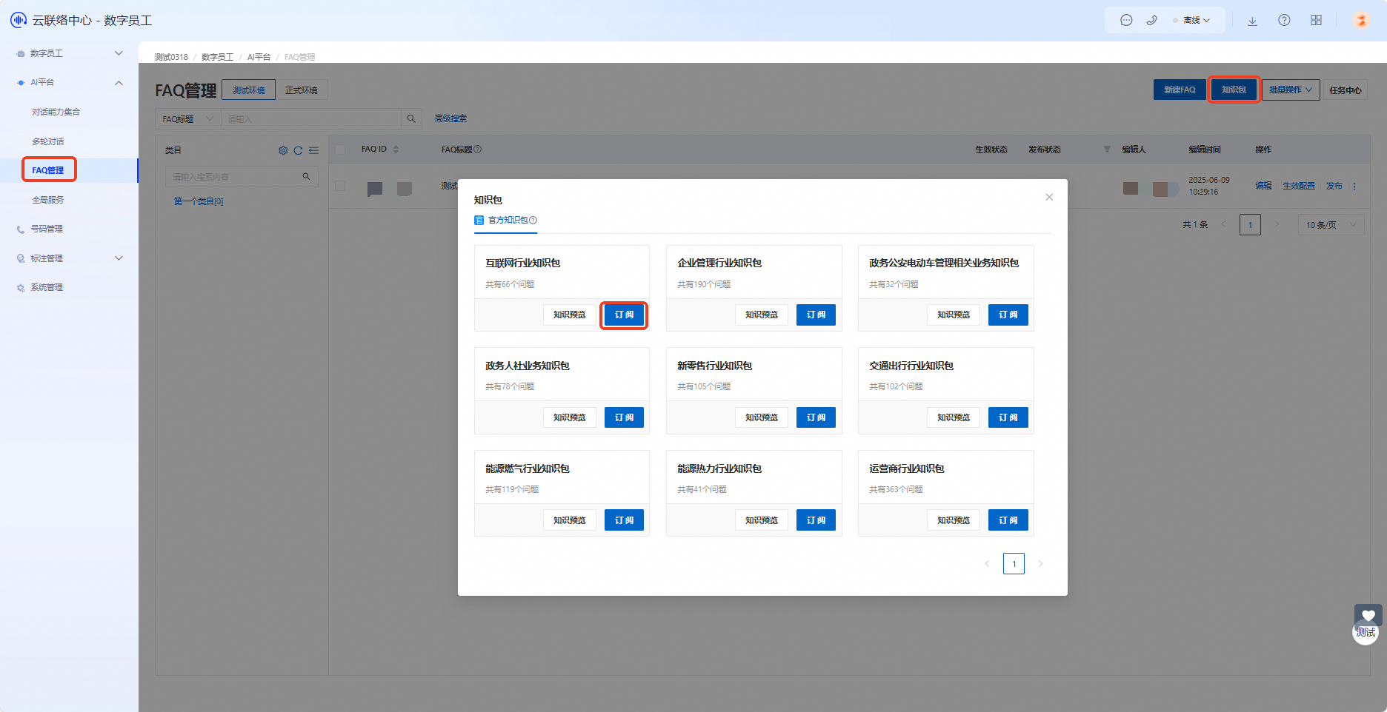Go to next page in 知识包 dialog

[1040, 564]
